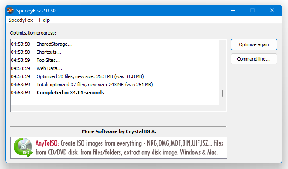Click the horizontal scrollbar in progress log

click(108, 108)
